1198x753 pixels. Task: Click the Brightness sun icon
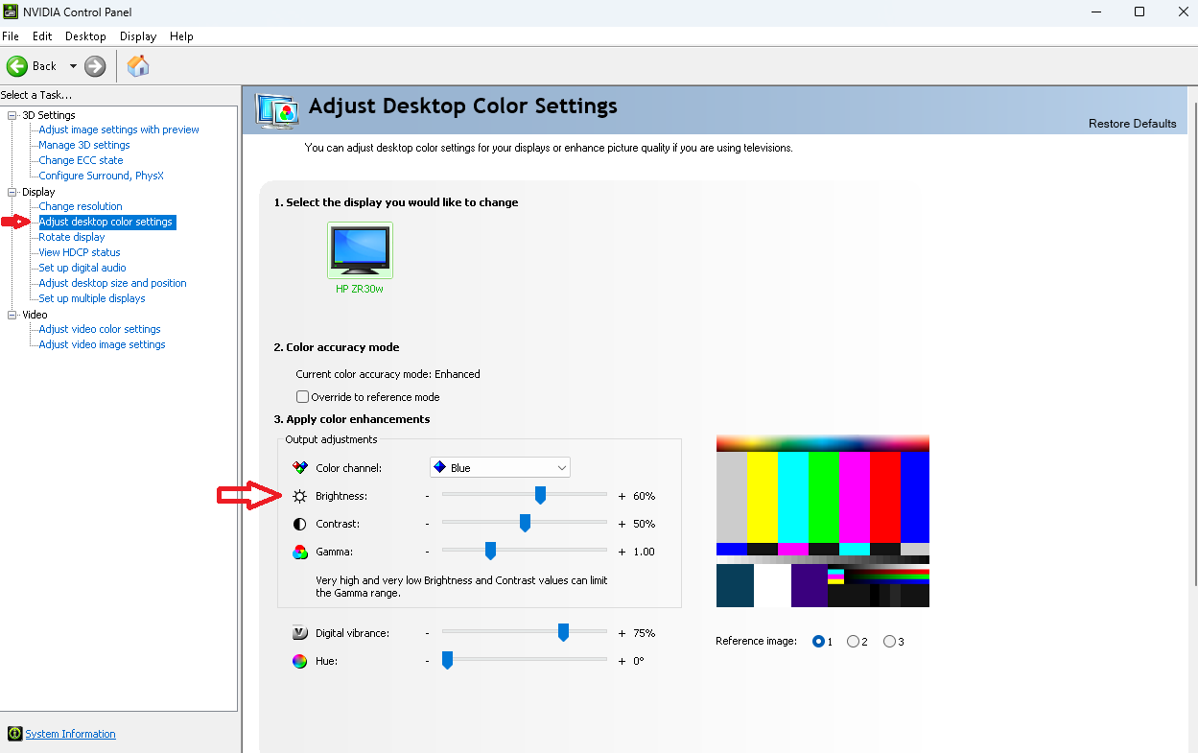pyautogui.click(x=300, y=496)
